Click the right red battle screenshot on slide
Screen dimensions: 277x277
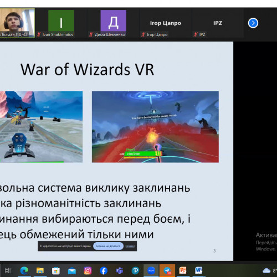155,127
